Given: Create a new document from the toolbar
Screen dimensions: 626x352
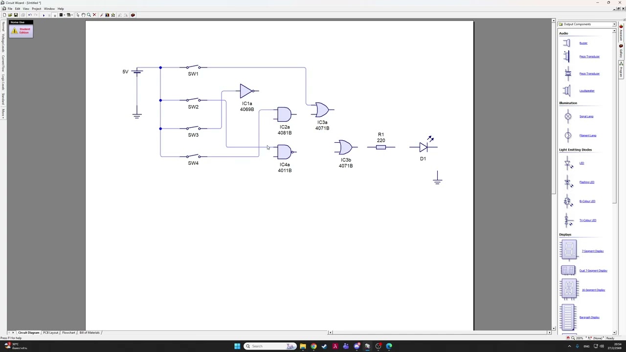Looking at the screenshot, I should click(4, 15).
